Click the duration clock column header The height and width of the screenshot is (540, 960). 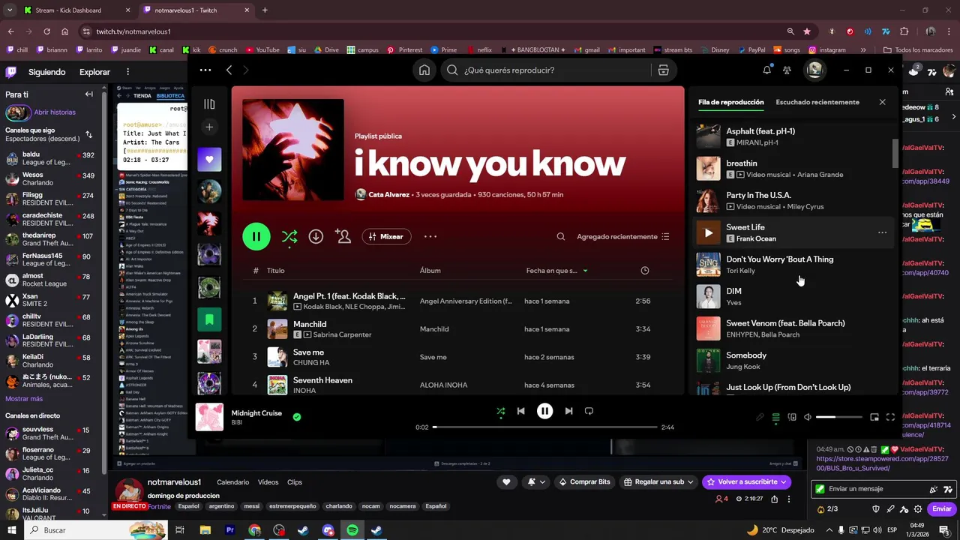pyautogui.click(x=644, y=271)
